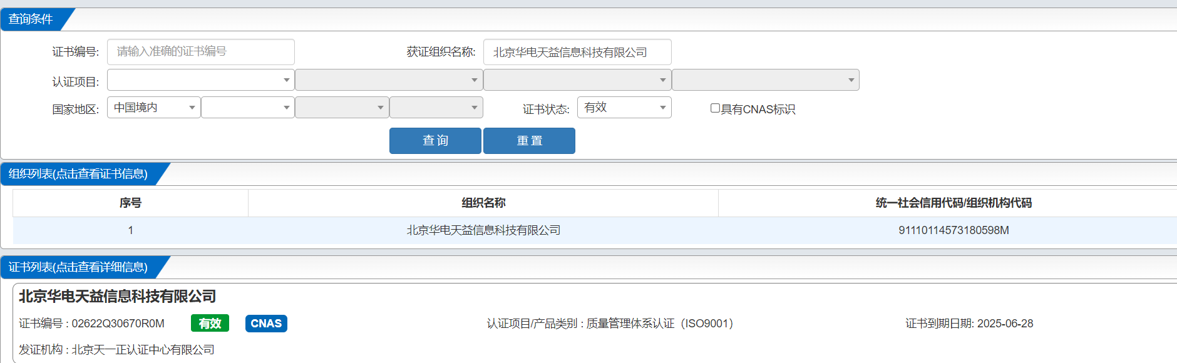Open the 证书状态 dropdown showing 有效
Viewport: 1177px width, 363px height.
pos(624,108)
